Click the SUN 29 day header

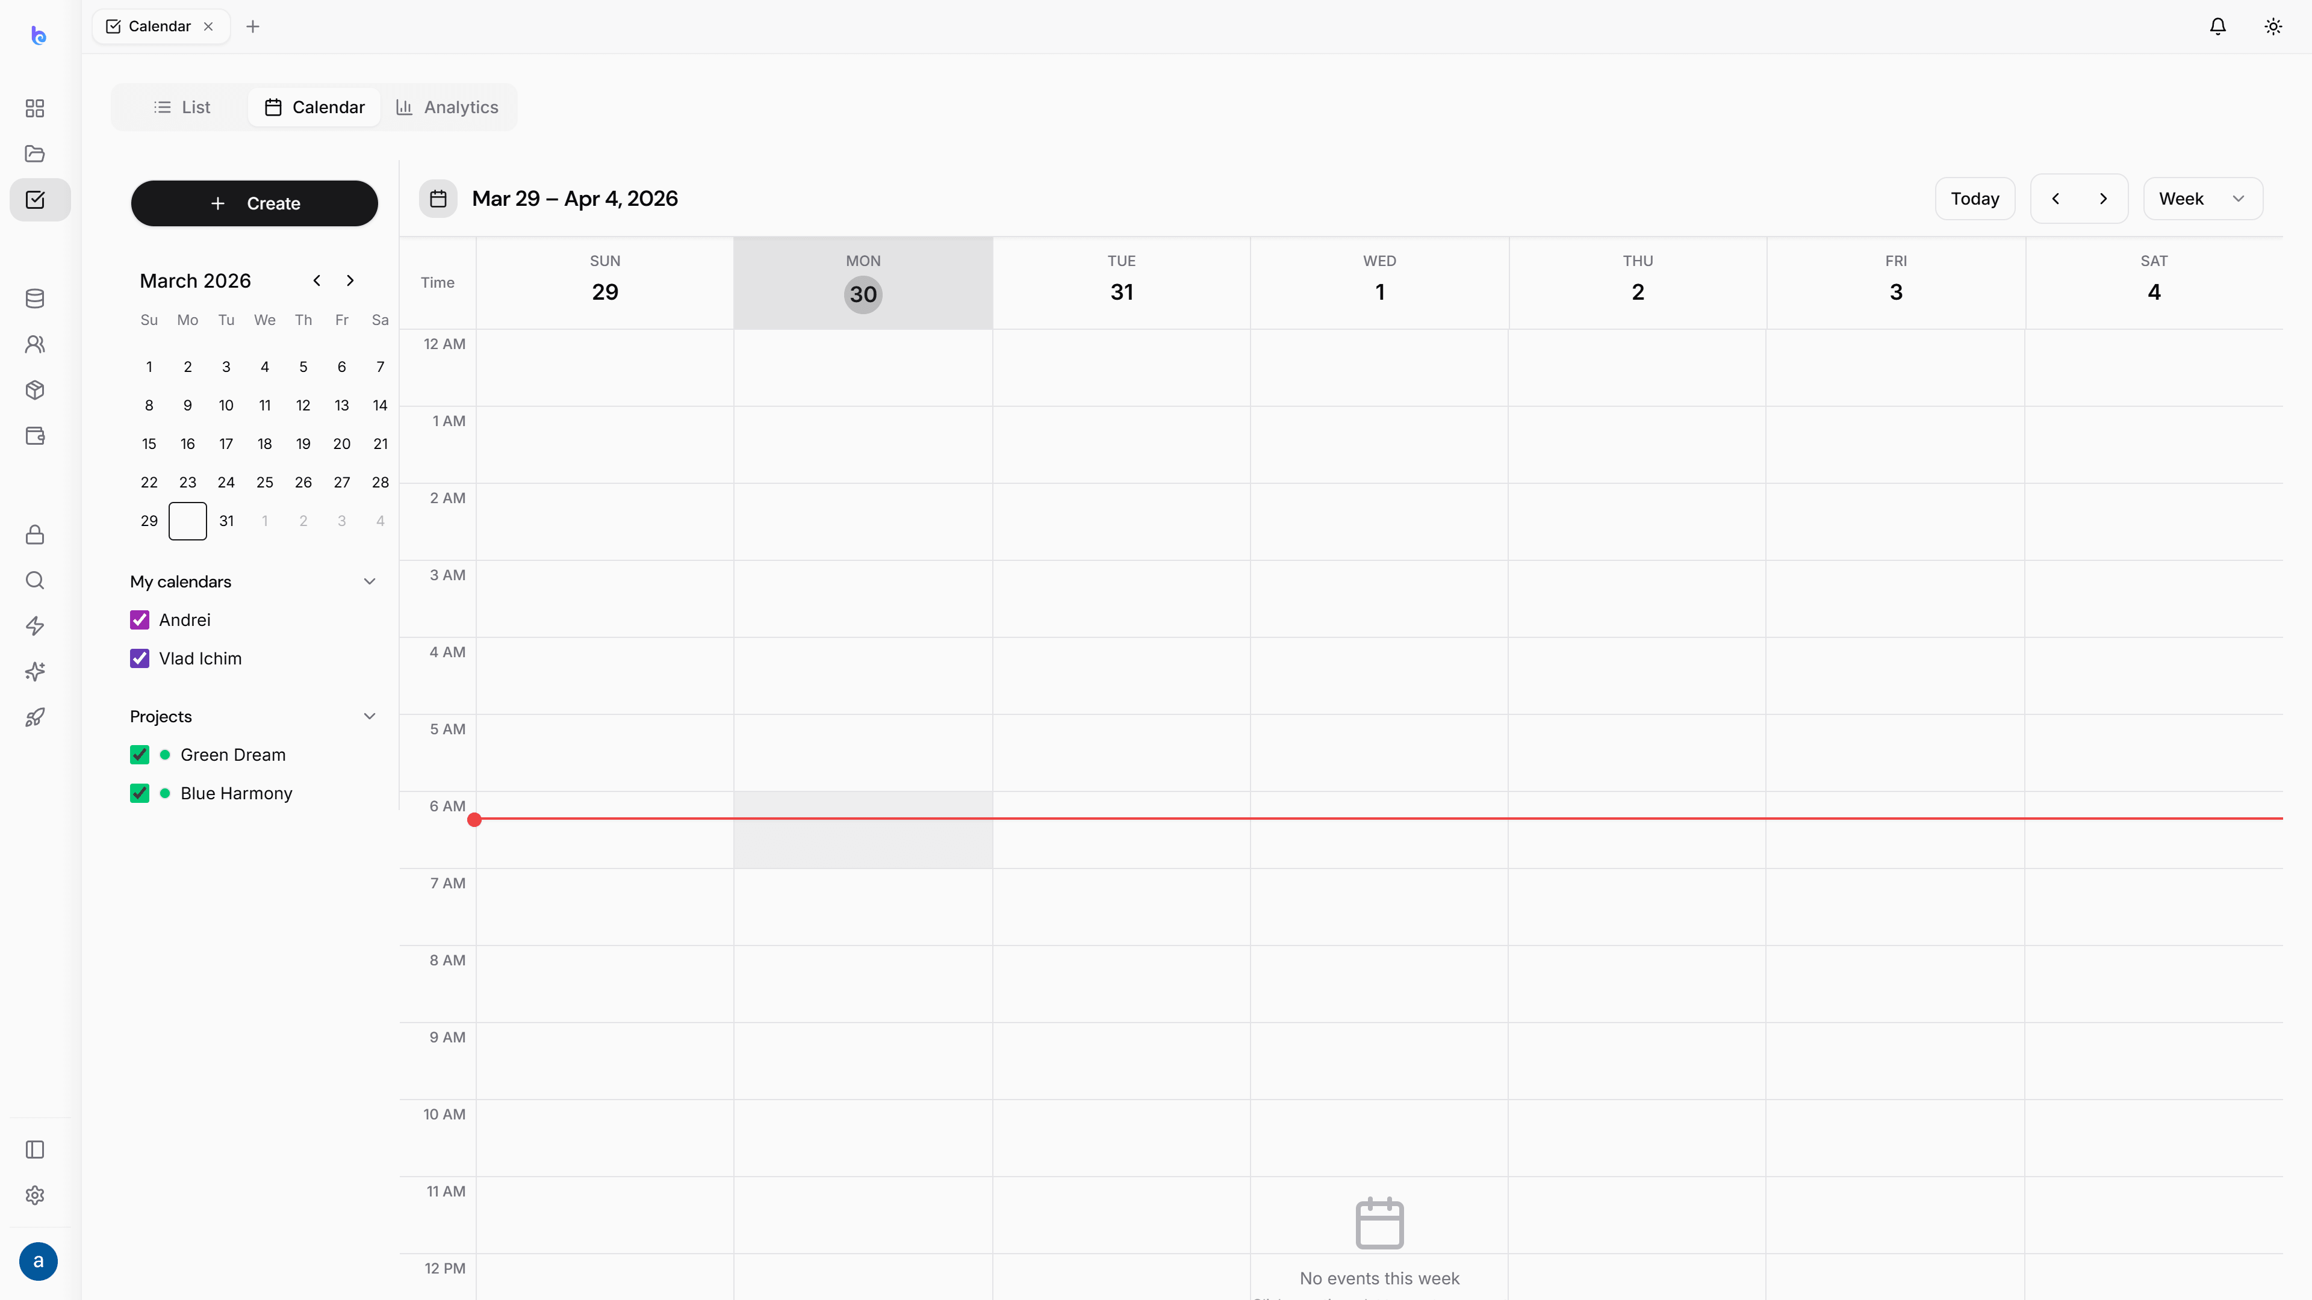(605, 283)
